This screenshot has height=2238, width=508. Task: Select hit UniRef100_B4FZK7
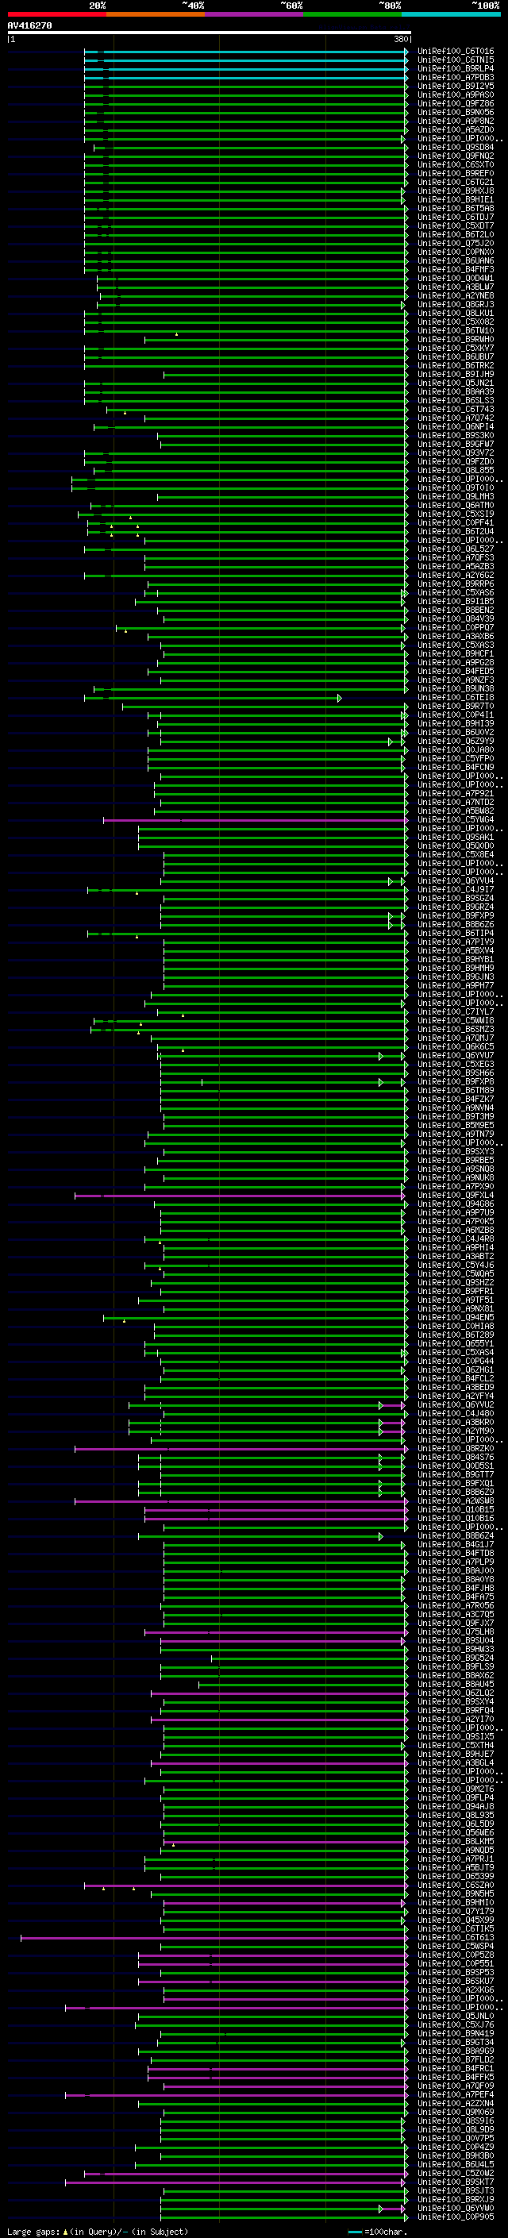pyautogui.click(x=456, y=1099)
